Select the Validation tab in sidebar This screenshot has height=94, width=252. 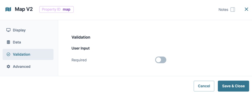tap(28, 54)
